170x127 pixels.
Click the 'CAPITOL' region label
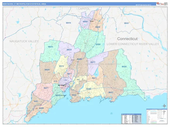(84, 9)
